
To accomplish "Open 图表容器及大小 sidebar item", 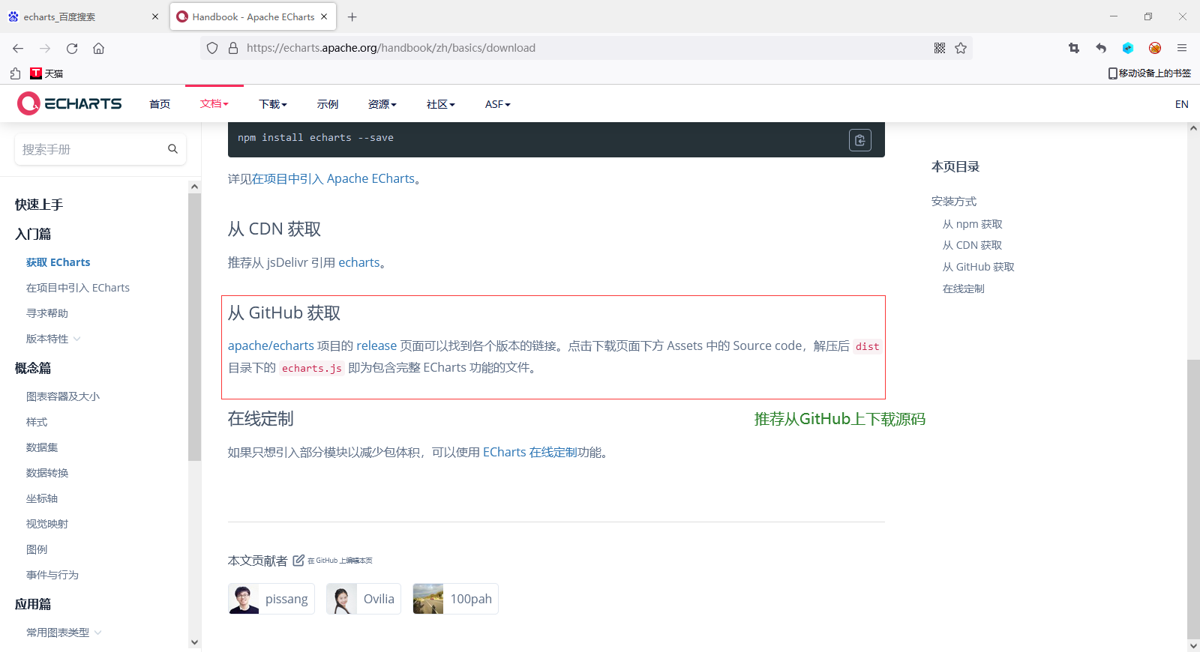I will [x=63, y=396].
